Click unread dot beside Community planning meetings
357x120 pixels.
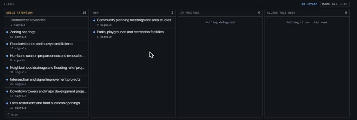(x=94, y=20)
